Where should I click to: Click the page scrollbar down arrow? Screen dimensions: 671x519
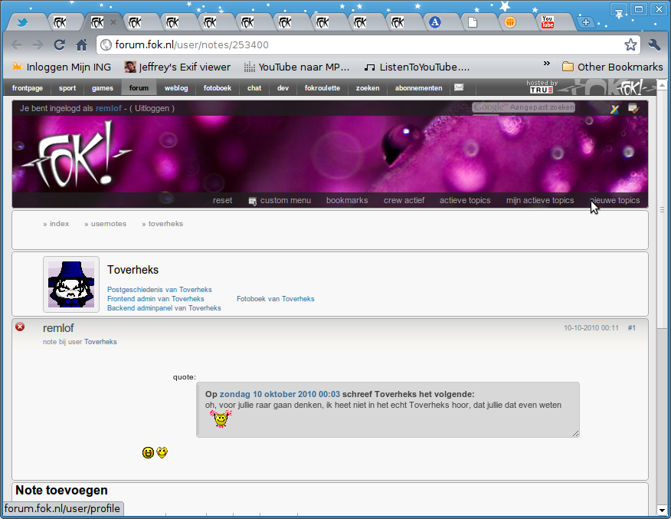(x=662, y=511)
